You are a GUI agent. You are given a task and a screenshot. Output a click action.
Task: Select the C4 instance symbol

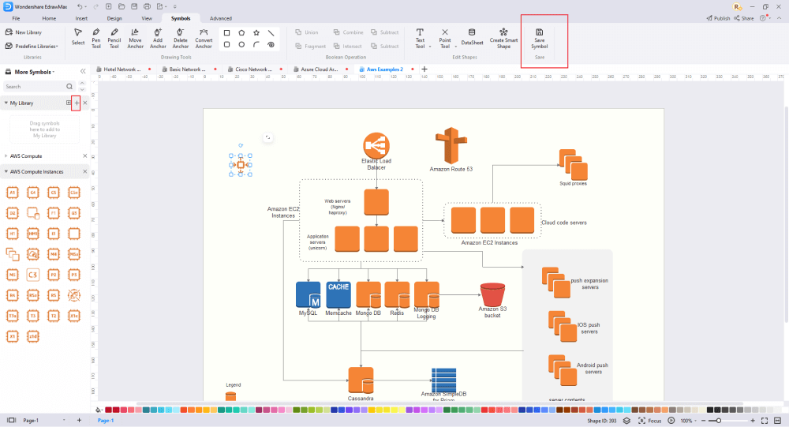point(32,193)
